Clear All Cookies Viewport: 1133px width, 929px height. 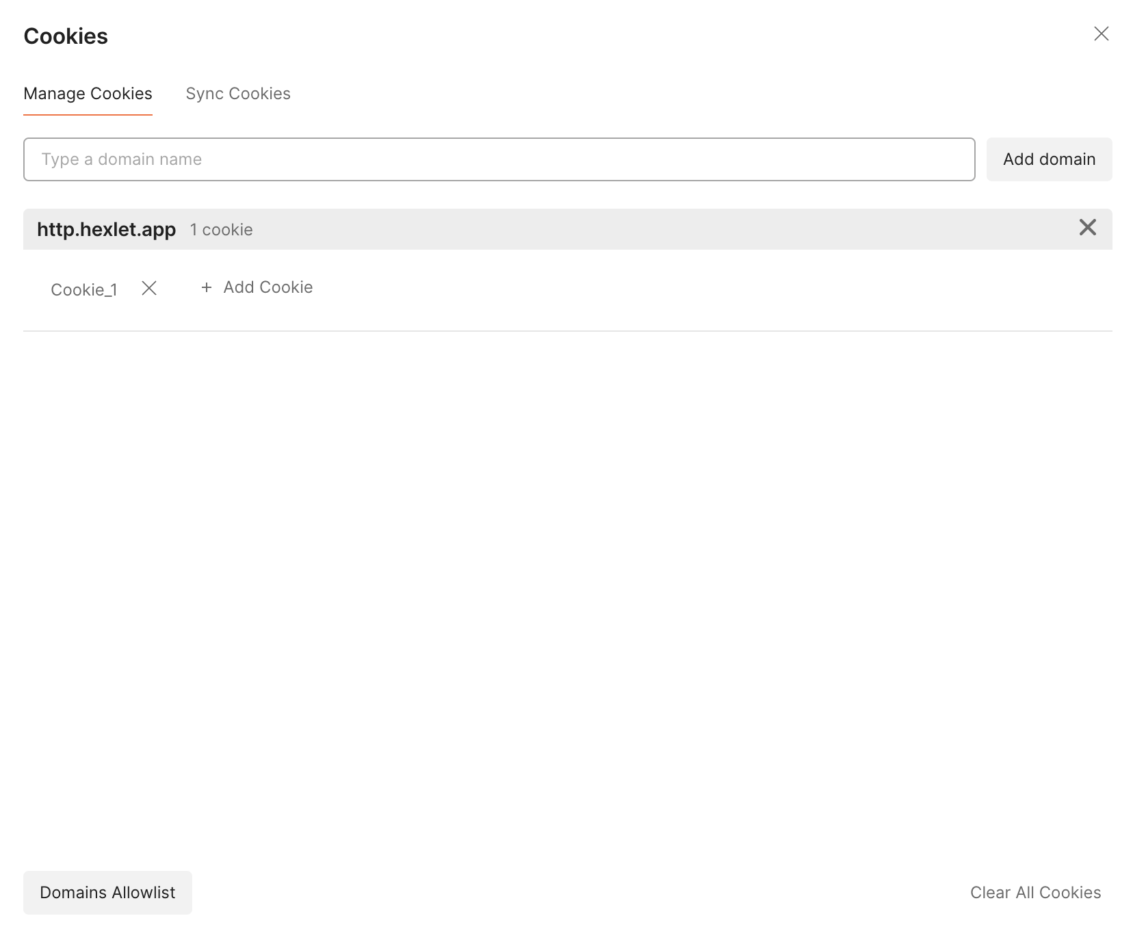click(x=1035, y=892)
